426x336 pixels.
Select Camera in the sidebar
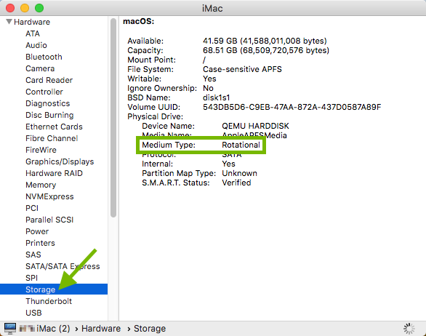coord(40,68)
